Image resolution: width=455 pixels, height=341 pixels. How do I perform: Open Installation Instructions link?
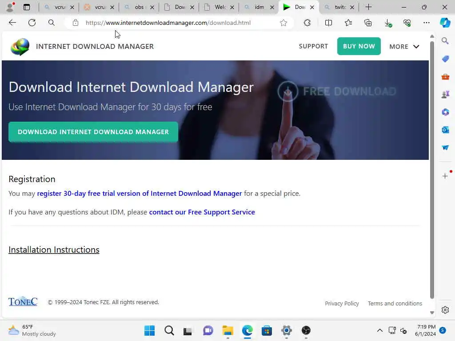pos(54,250)
